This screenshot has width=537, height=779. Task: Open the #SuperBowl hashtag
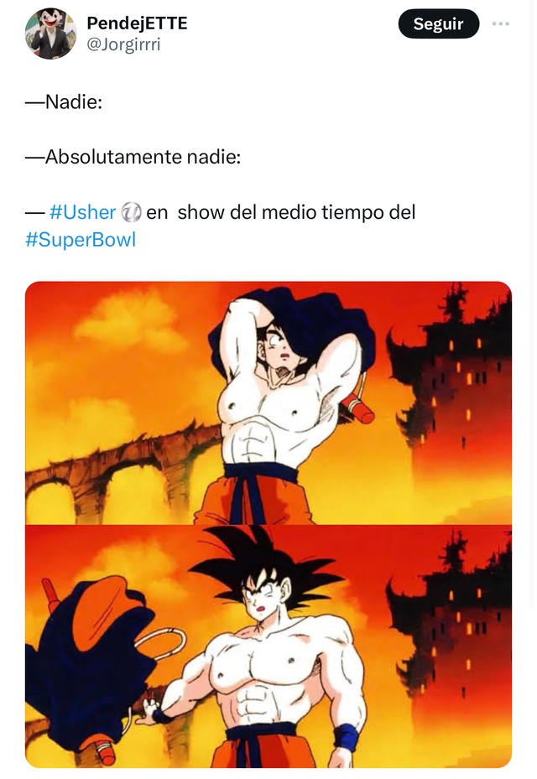point(81,240)
